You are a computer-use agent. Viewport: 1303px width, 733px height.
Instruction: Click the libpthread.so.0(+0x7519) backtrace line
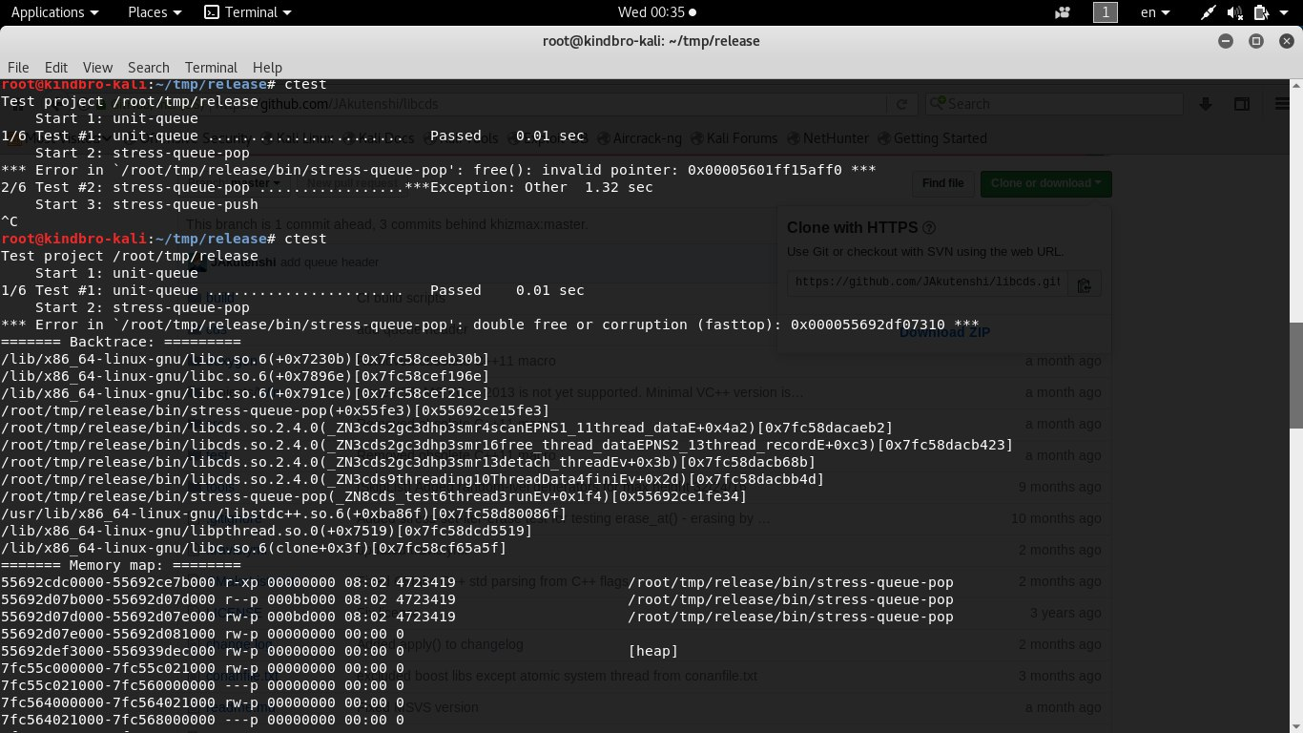267,531
